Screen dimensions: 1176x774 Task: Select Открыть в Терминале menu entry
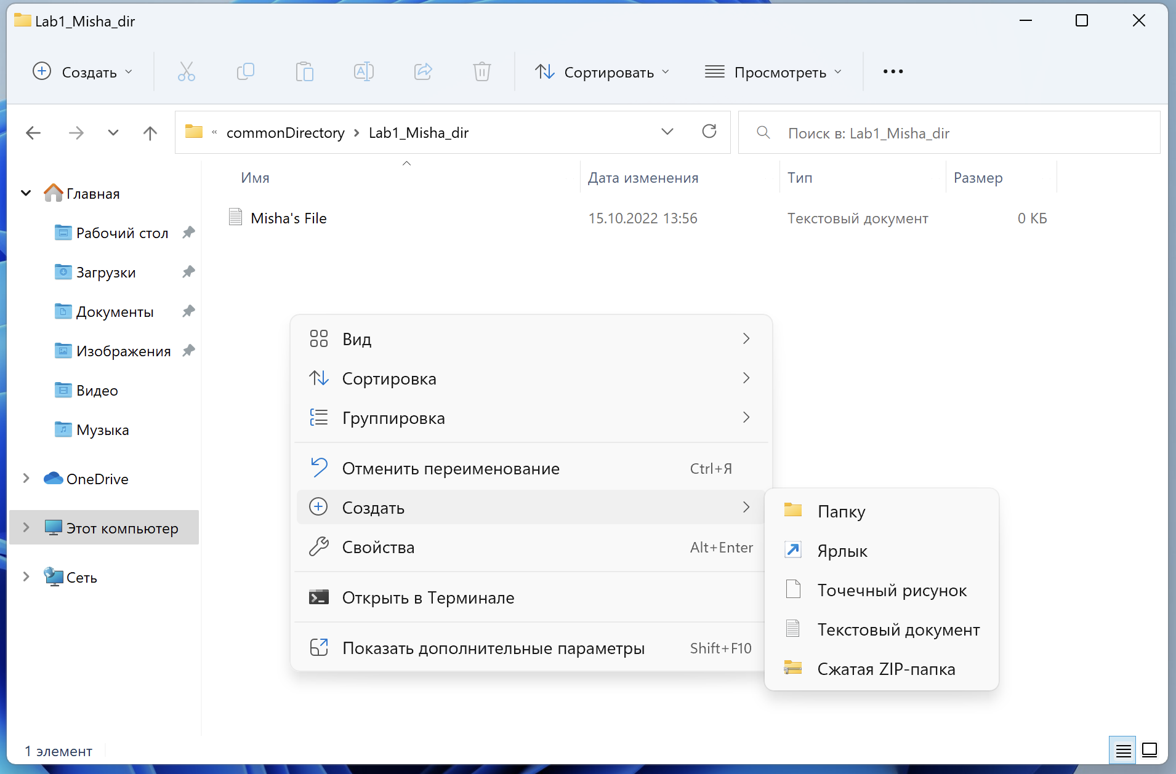[428, 597]
